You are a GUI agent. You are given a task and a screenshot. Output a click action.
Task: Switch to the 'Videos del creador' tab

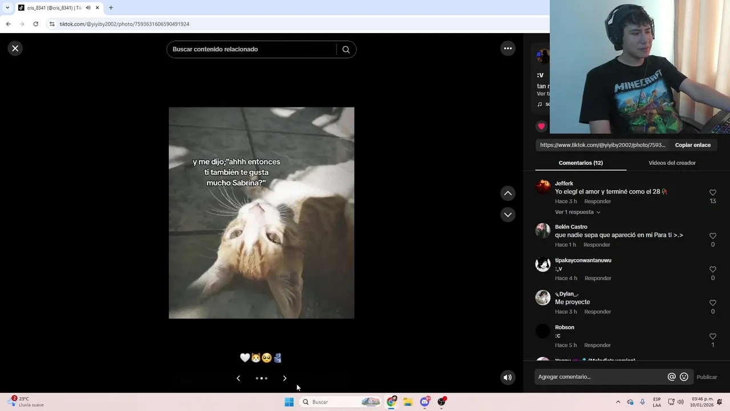(672, 163)
